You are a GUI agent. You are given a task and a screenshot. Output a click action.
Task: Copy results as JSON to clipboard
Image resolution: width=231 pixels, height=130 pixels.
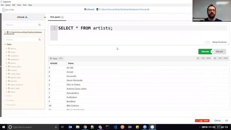(209, 58)
